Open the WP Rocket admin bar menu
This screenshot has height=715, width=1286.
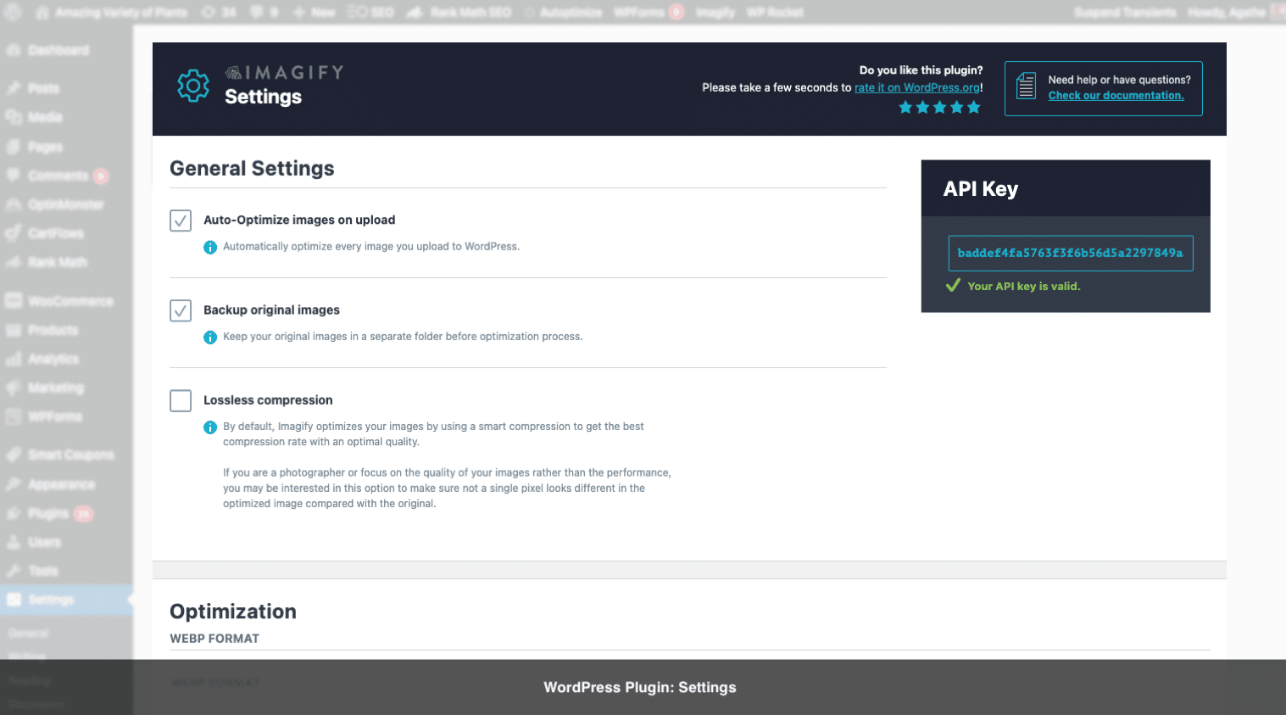click(775, 12)
